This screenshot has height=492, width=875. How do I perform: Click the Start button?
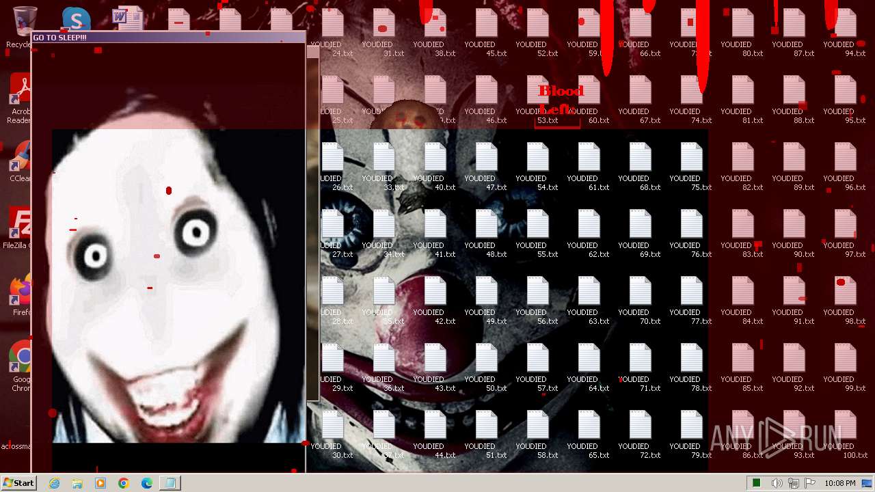point(18,482)
